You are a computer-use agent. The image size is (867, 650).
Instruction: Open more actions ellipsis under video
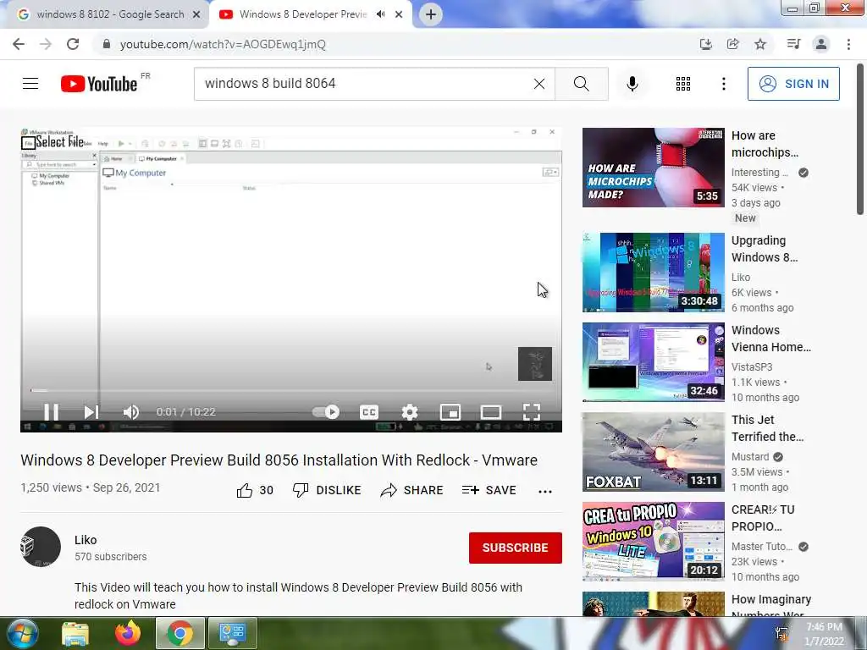(x=545, y=492)
